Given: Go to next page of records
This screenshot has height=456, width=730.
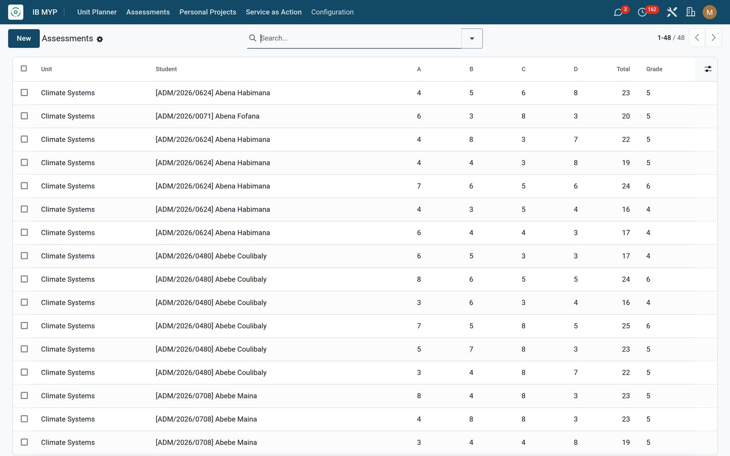Looking at the screenshot, I should (714, 38).
